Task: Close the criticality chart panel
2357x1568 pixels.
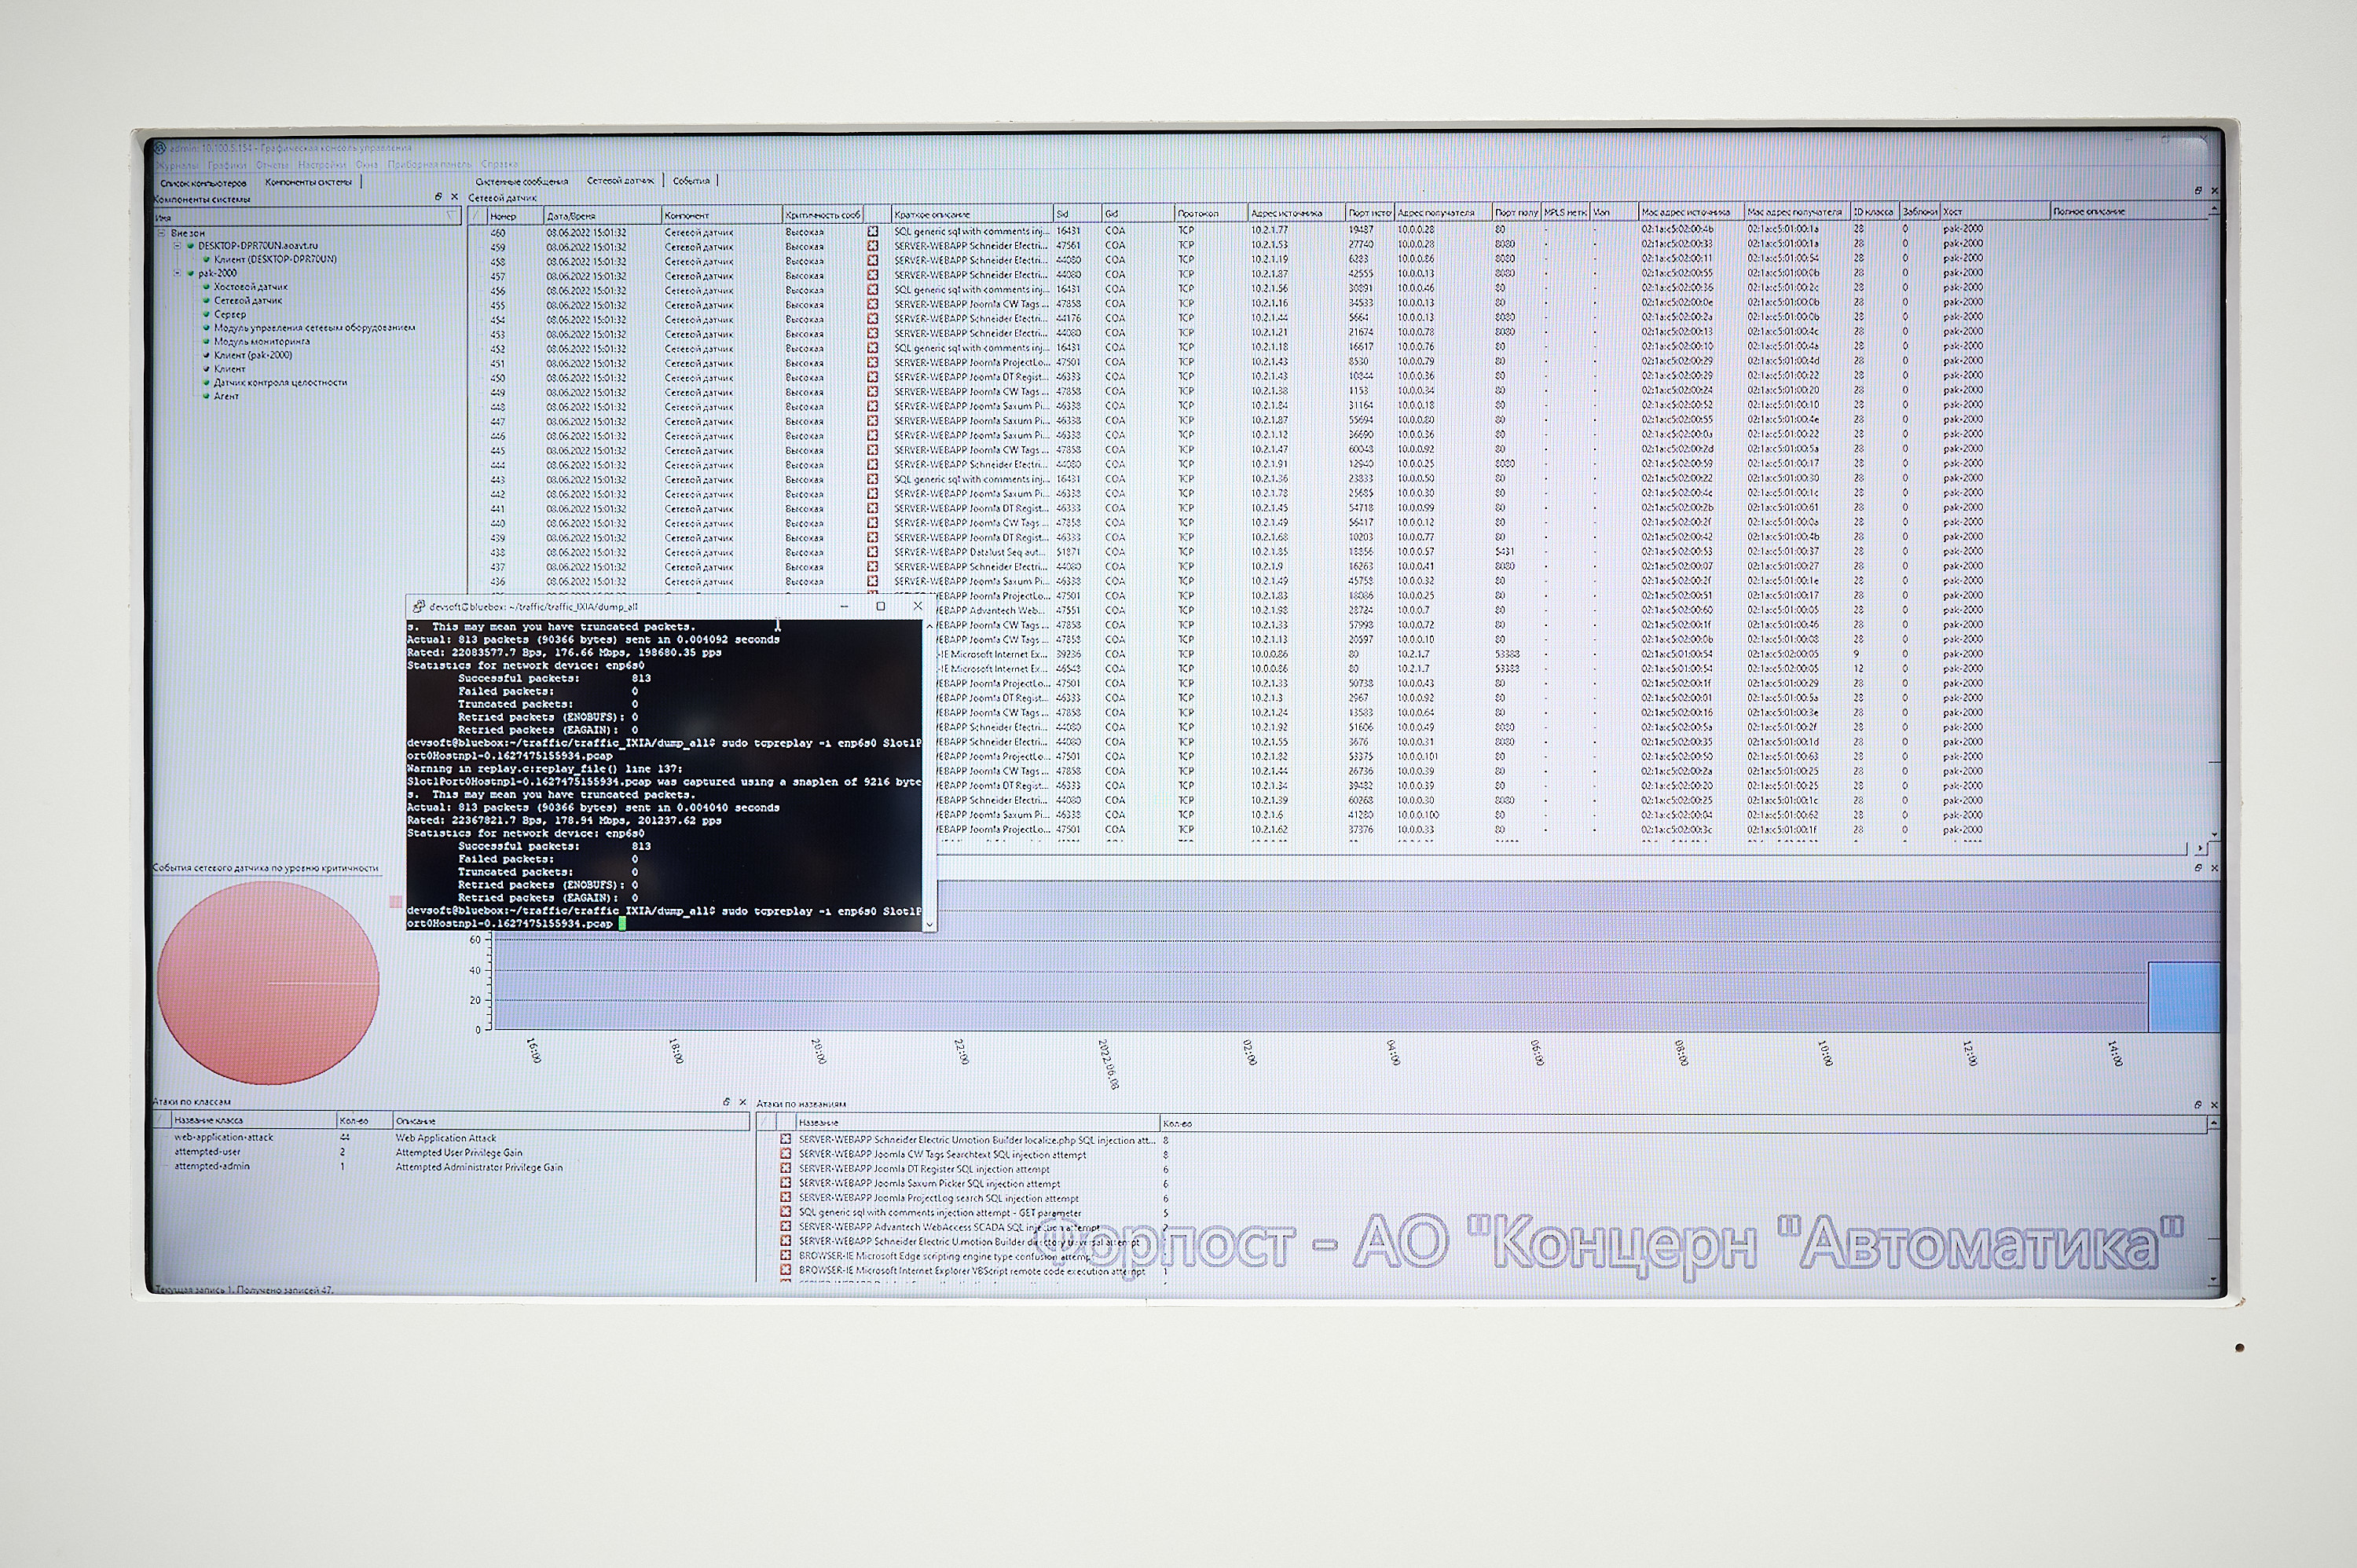Action: point(2214,868)
